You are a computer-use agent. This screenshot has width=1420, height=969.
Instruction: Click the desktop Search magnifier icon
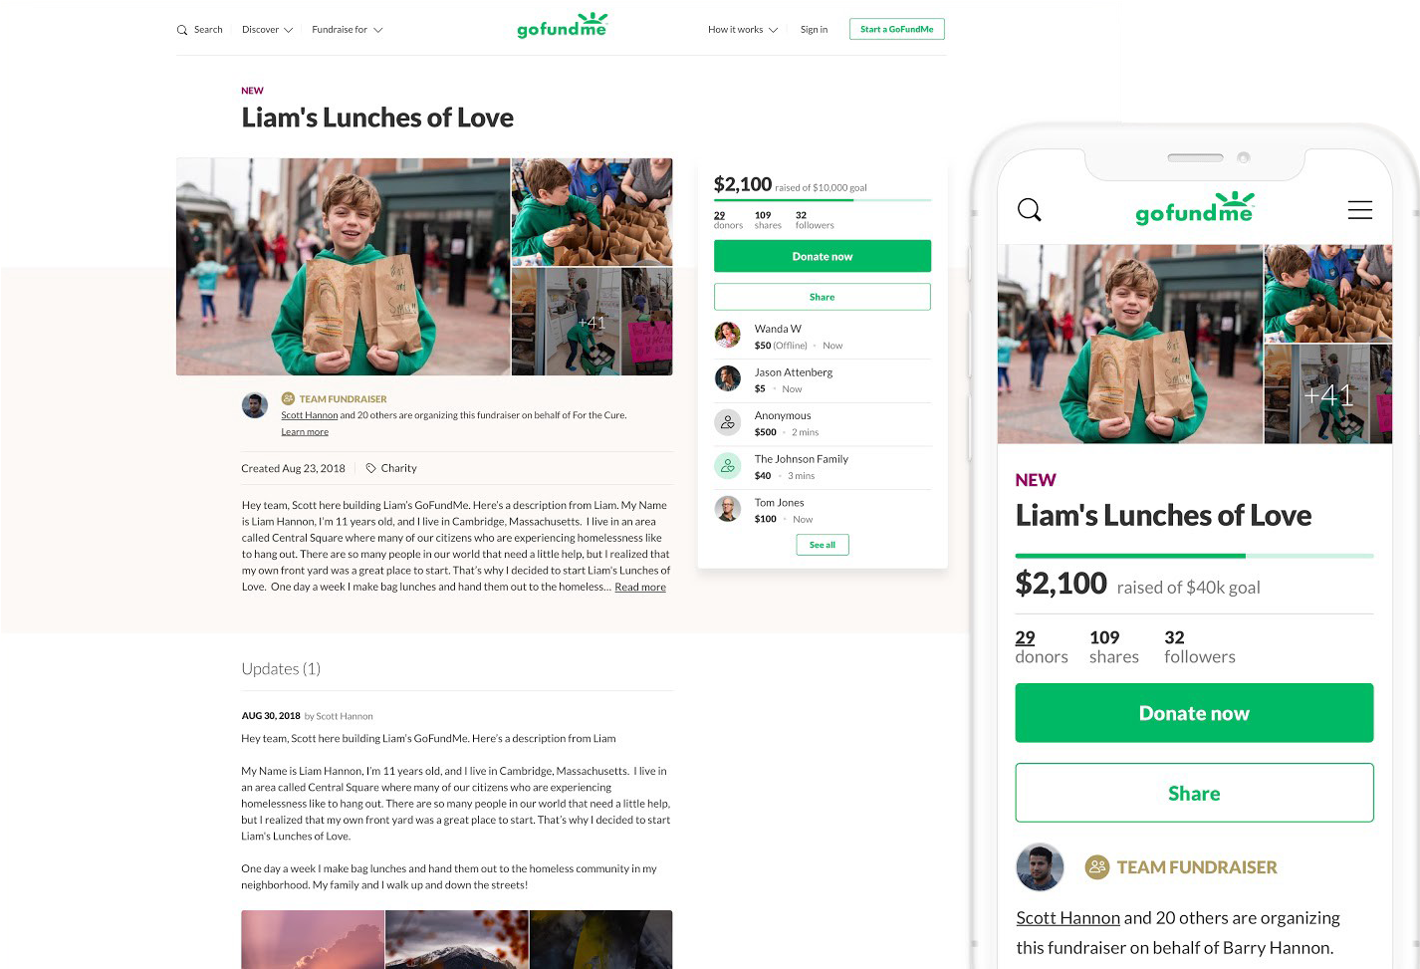pyautogui.click(x=182, y=30)
